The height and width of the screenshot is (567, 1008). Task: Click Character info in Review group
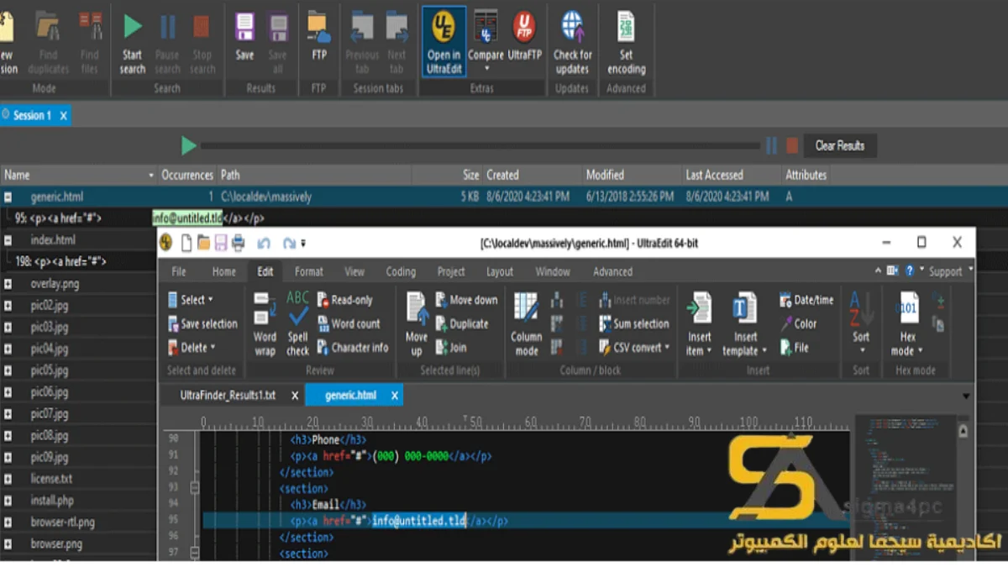point(352,347)
